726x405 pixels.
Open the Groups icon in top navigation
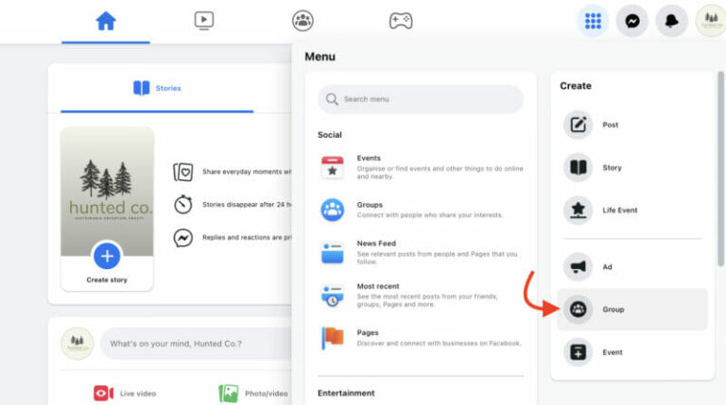click(x=302, y=21)
